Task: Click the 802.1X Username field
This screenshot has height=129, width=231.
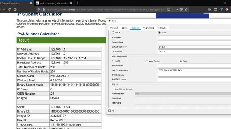Action: coord(183,98)
